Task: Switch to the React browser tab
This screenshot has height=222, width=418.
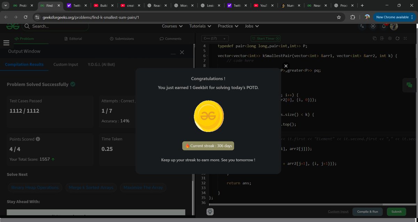Action: coord(157,6)
